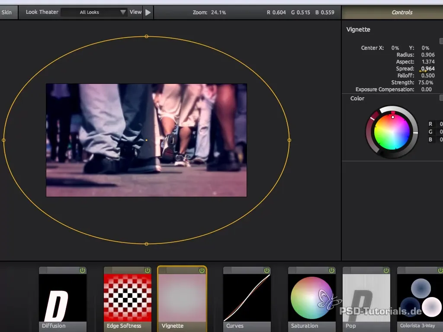The height and width of the screenshot is (332, 443).
Task: Play the Look Theater View button
Action: coord(148,13)
